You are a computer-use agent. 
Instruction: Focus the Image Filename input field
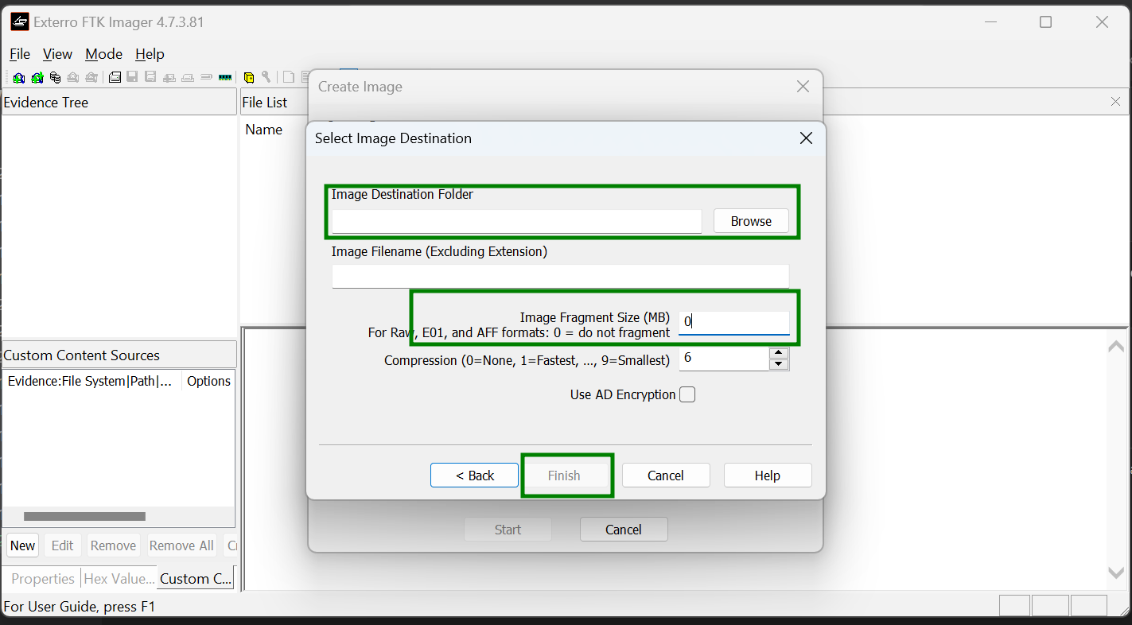coord(560,276)
